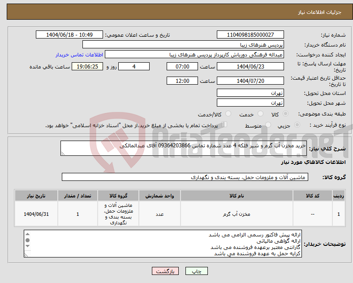Click the need date cell 1404/06/31
The width and height of the screenshot is (353, 283).
point(36,214)
